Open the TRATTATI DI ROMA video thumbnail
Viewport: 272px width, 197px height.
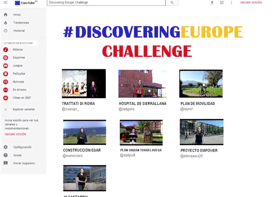(x=84, y=84)
